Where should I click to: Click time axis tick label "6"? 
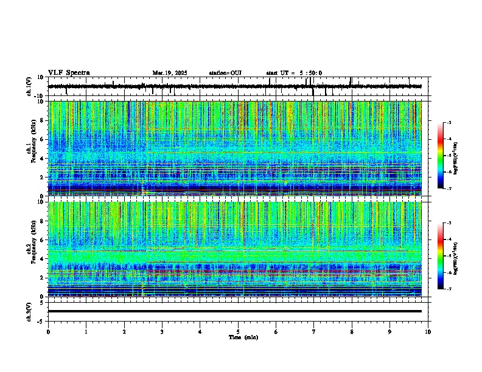(276, 332)
